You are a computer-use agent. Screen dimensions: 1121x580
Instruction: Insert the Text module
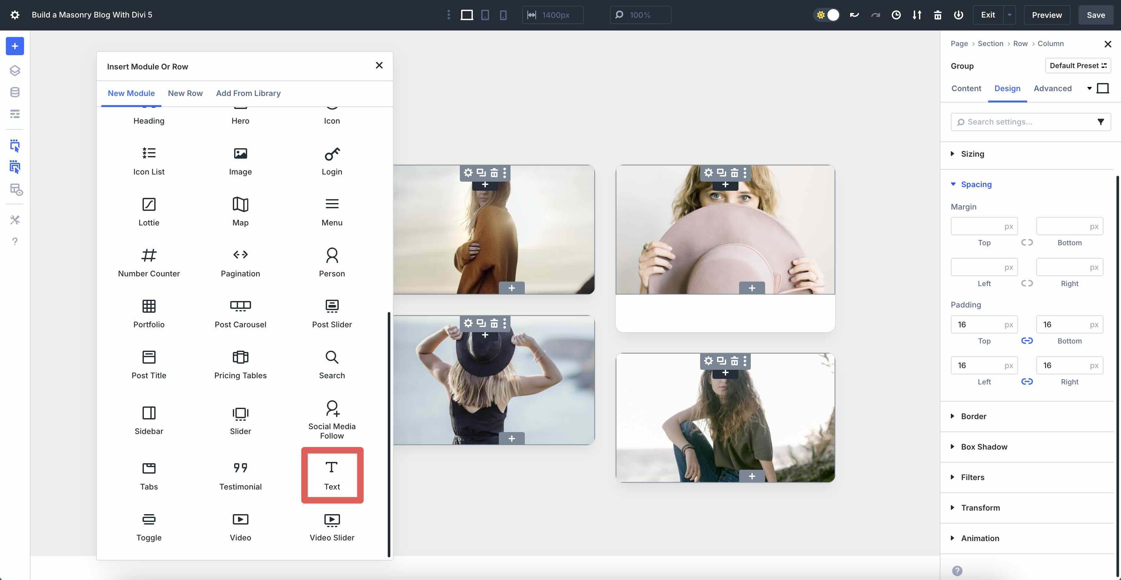332,475
